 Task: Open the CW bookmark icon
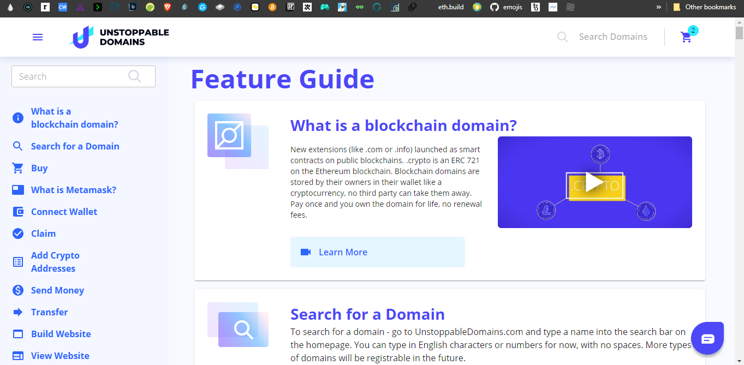pyautogui.click(x=63, y=7)
